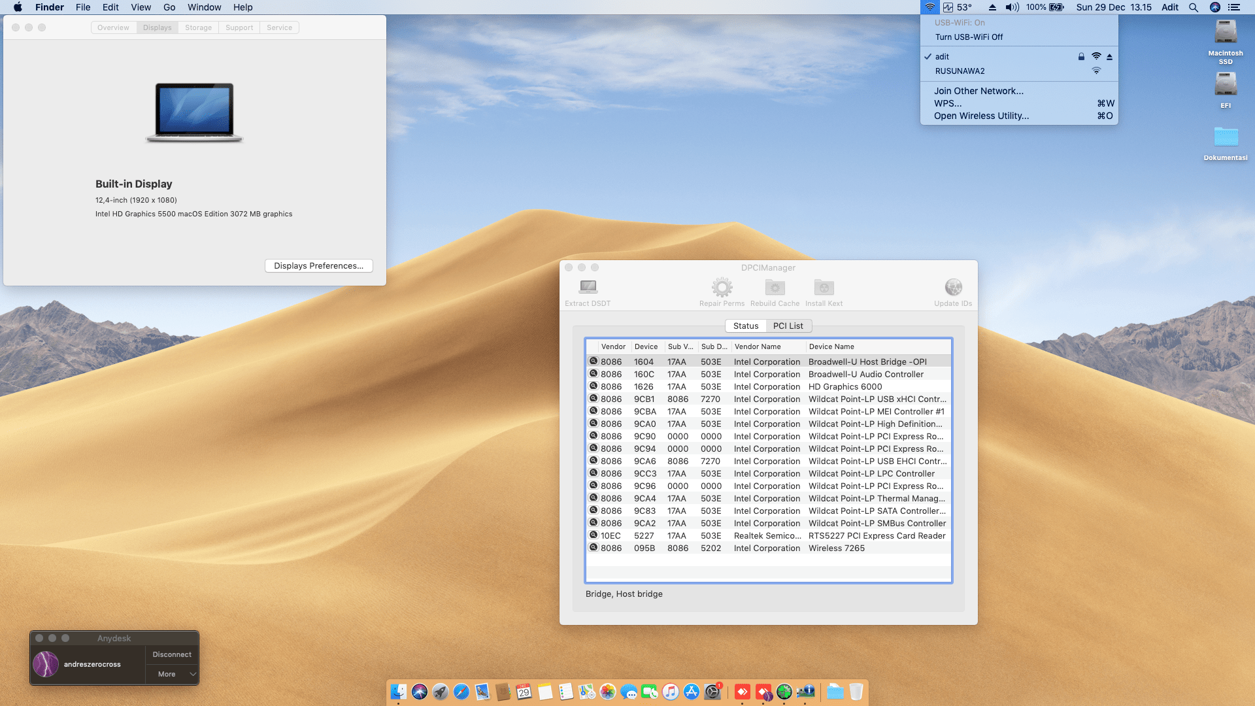The image size is (1255, 706).
Task: Switch to the Status tab in DPCIManager
Action: click(x=746, y=326)
